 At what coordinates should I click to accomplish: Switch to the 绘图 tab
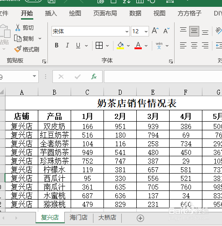coord(75,13)
